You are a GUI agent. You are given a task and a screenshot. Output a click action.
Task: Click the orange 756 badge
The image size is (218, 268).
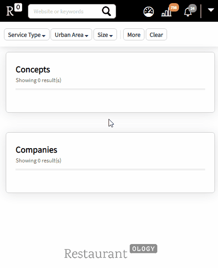pos(174,8)
